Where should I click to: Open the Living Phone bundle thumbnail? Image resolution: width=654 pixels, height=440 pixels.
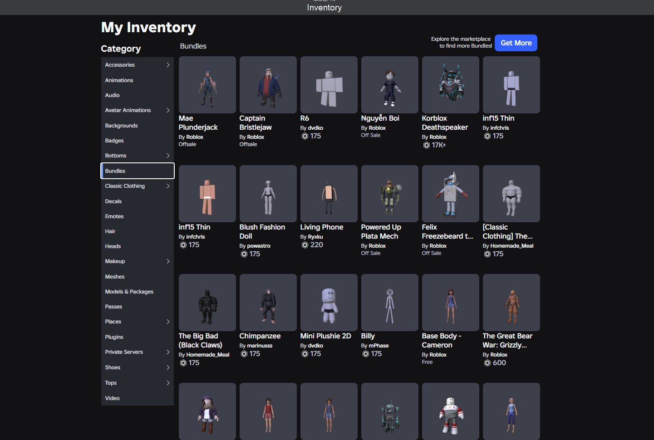(x=329, y=194)
